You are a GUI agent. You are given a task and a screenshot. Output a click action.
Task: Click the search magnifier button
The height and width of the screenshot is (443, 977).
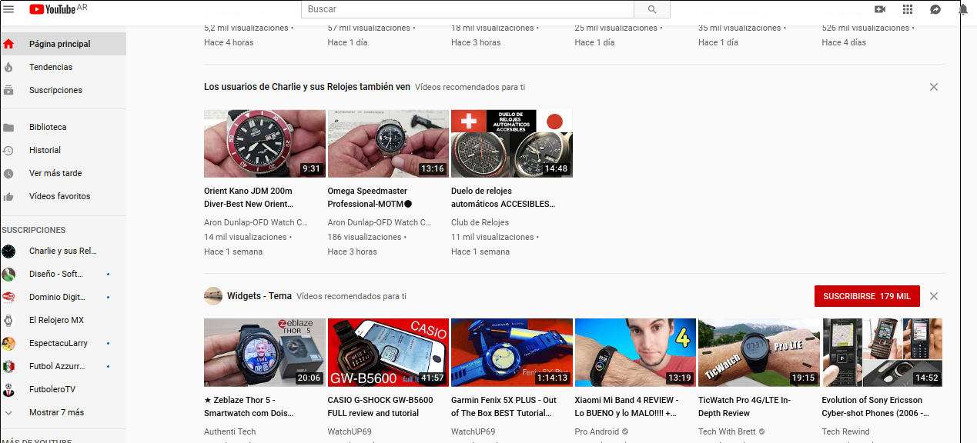point(652,9)
